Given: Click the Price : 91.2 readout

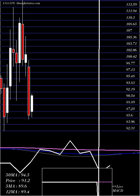Looking at the screenshot, I should [17, 181].
